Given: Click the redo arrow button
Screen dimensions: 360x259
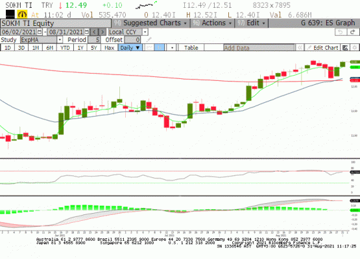Looking at the screenshot, I should (x=353, y=32).
